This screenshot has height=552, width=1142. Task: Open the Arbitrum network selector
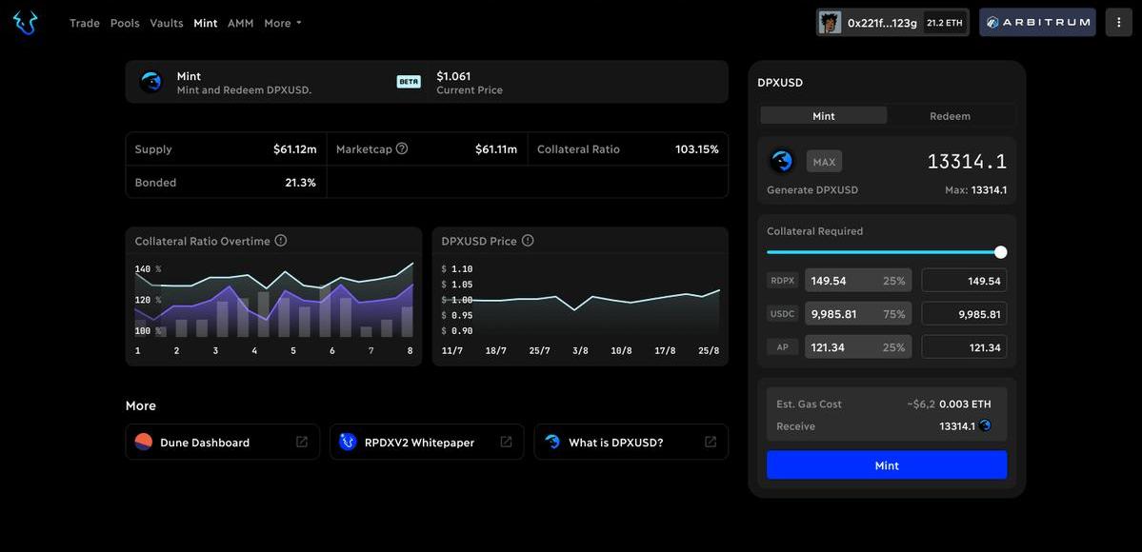click(1037, 23)
